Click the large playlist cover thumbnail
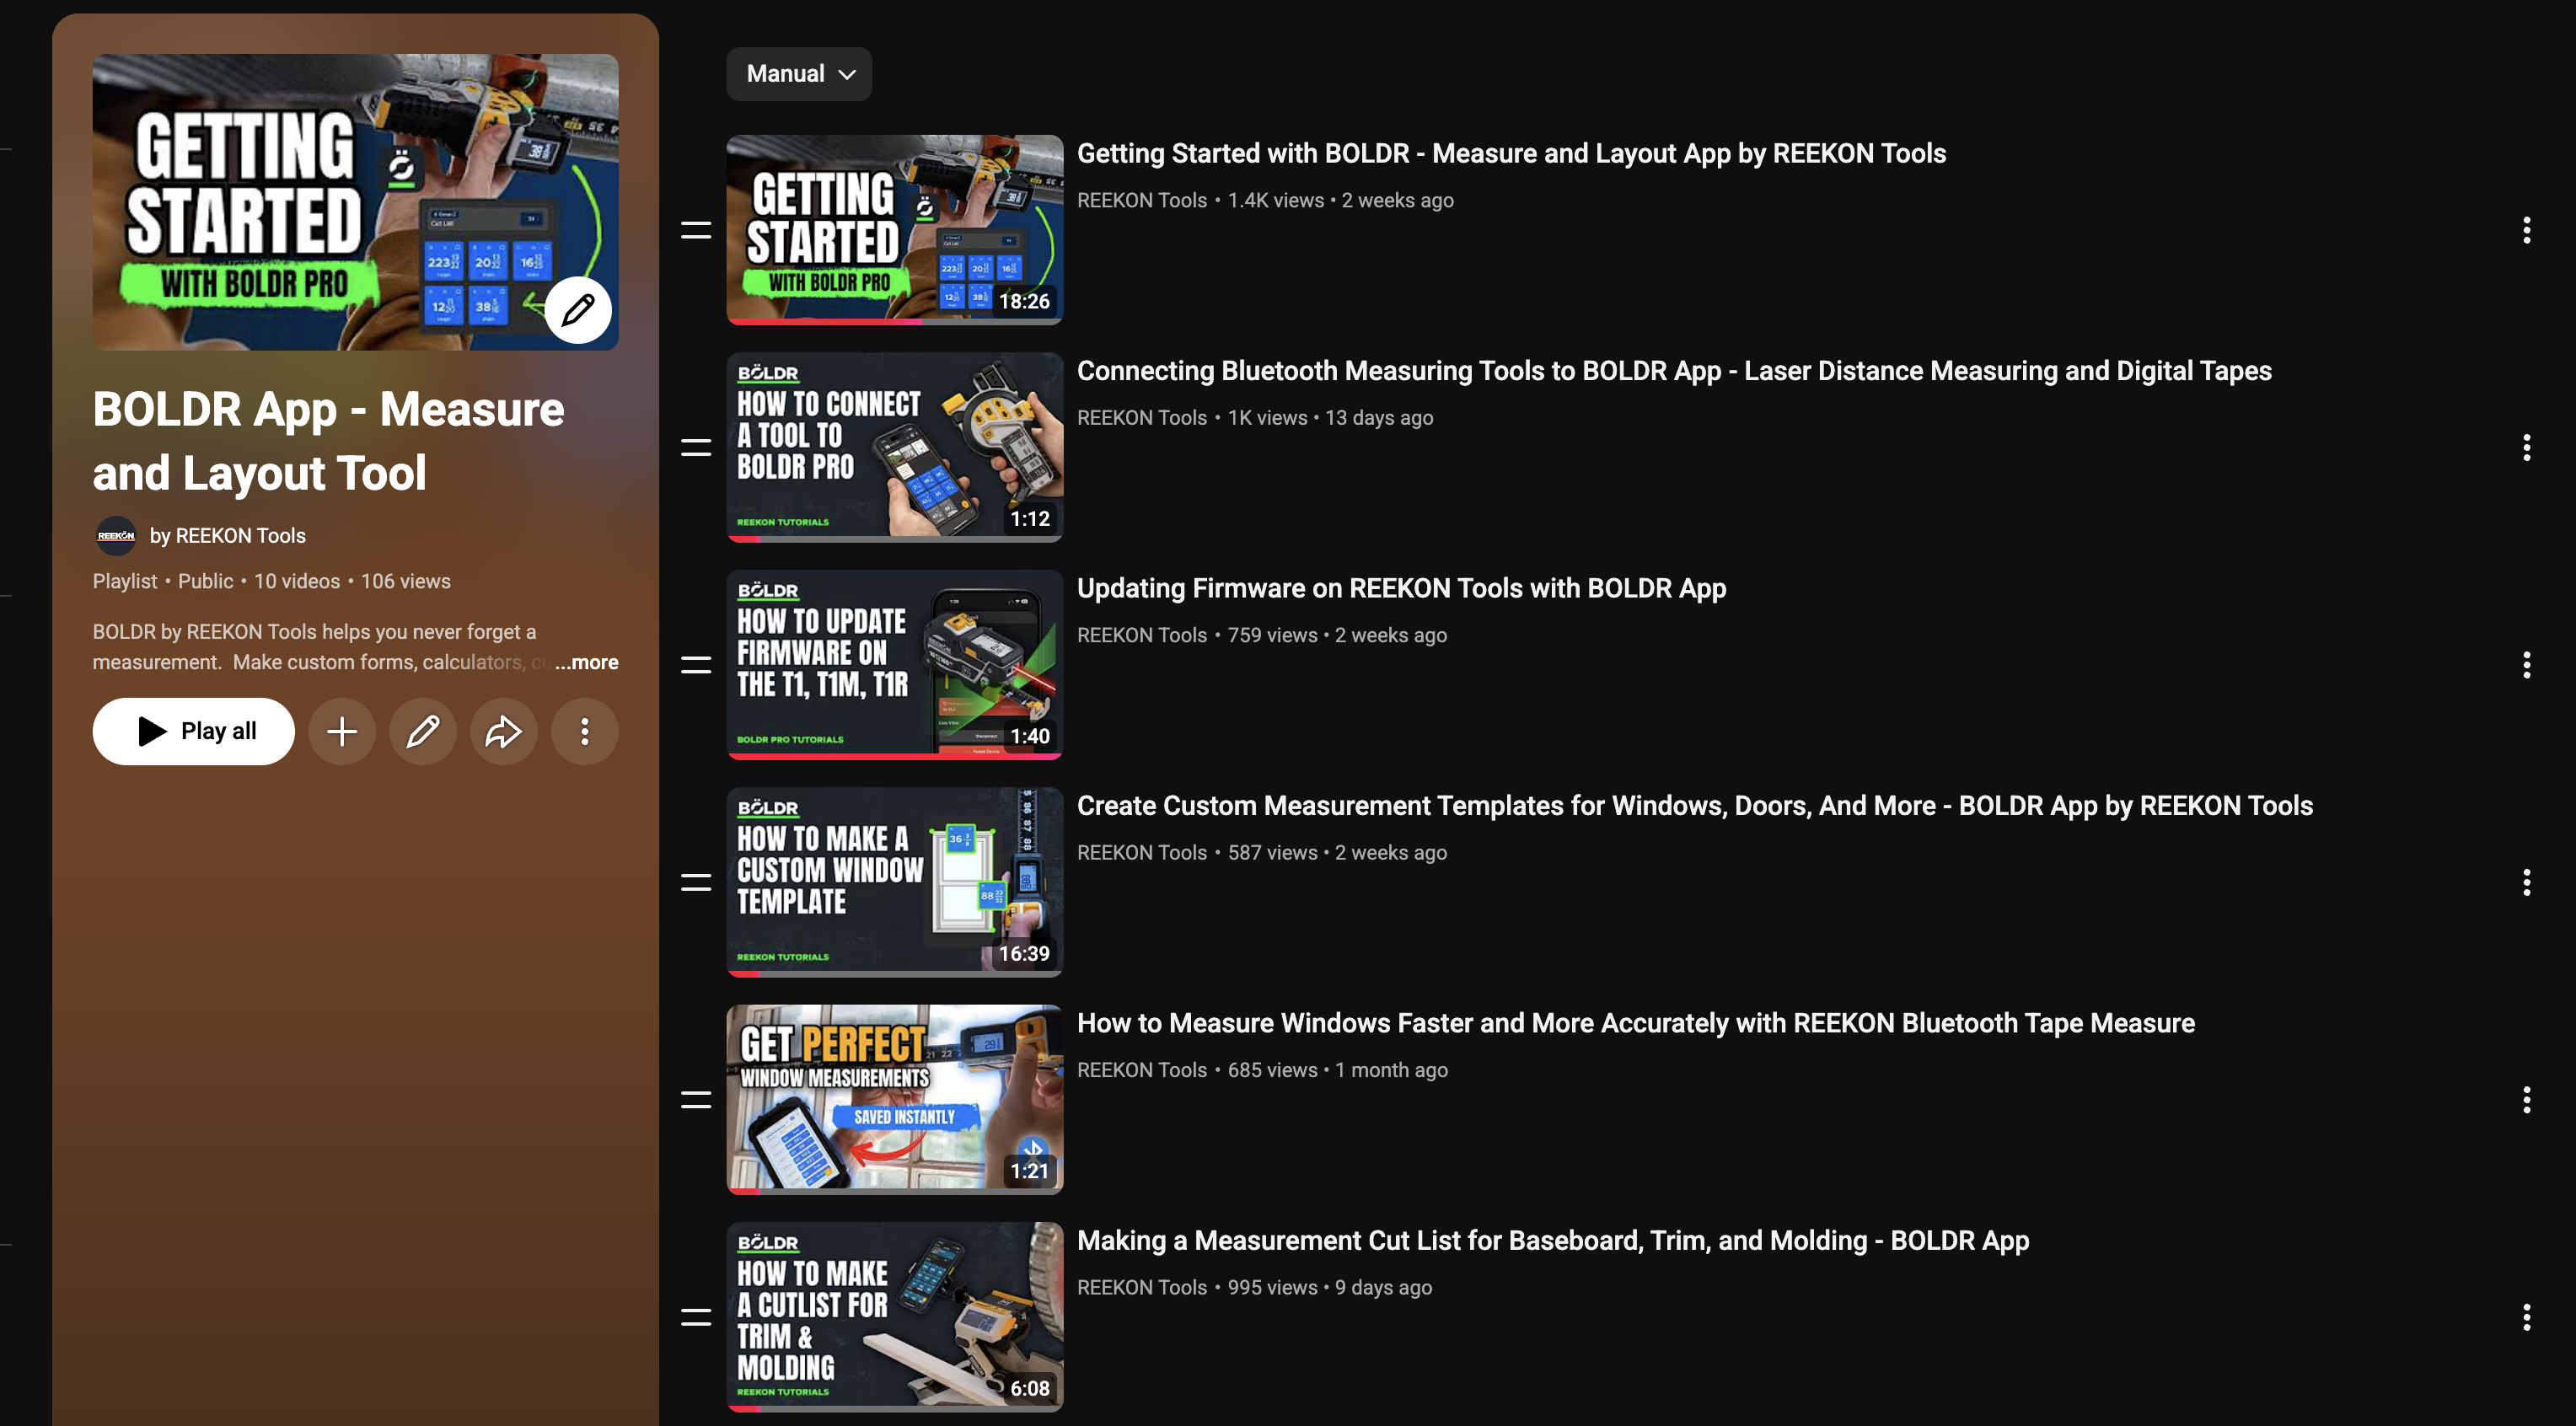The height and width of the screenshot is (1426, 2576). coord(355,202)
